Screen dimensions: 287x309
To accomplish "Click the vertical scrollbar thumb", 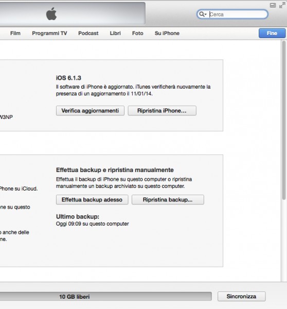I will pos(283,120).
